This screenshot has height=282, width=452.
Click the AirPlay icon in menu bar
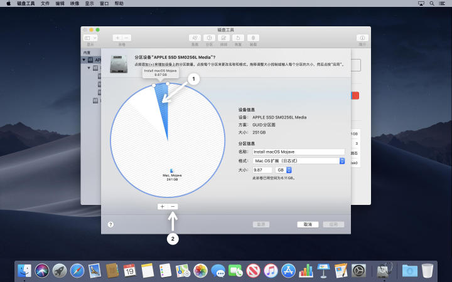(421, 4)
